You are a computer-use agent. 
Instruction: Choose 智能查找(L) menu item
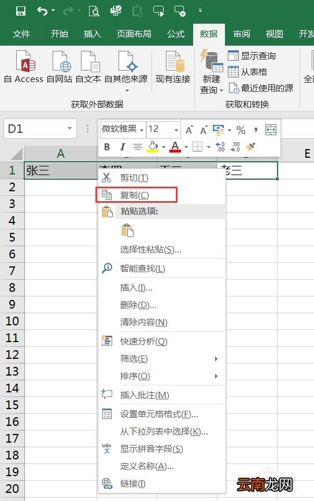[x=161, y=268]
